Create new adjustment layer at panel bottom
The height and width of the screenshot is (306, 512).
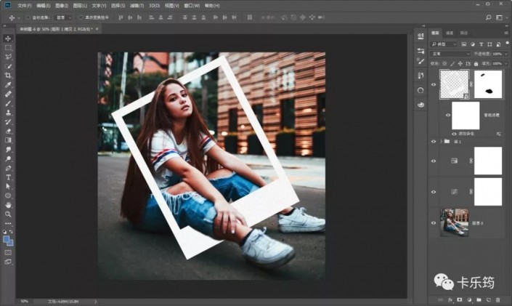(470, 299)
